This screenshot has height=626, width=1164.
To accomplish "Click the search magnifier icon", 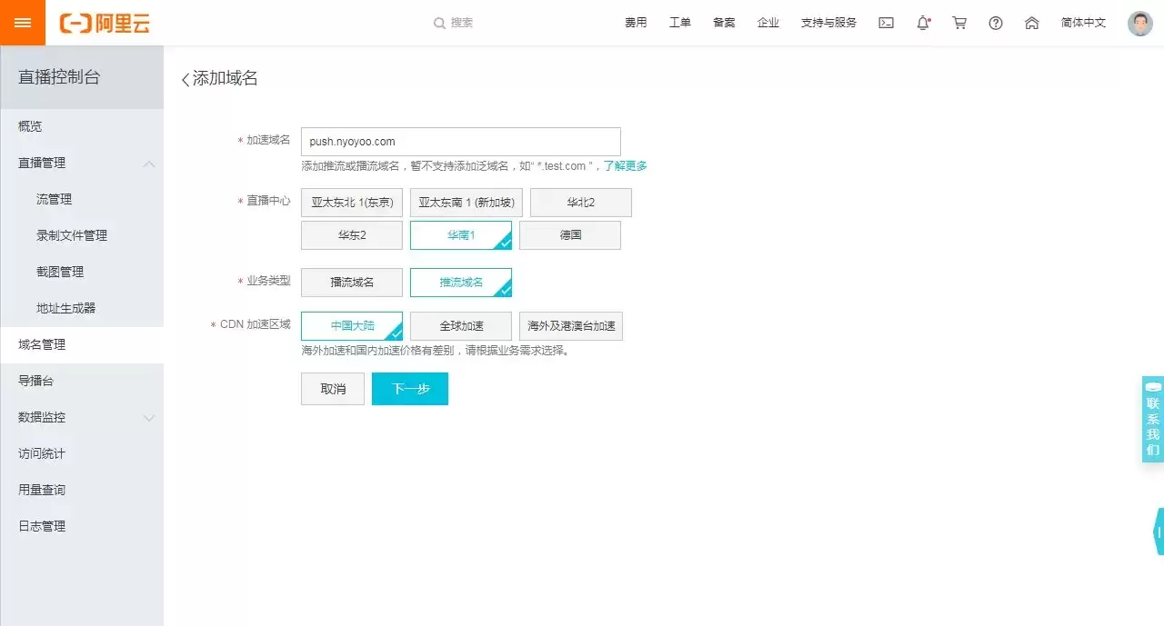I will tap(439, 23).
